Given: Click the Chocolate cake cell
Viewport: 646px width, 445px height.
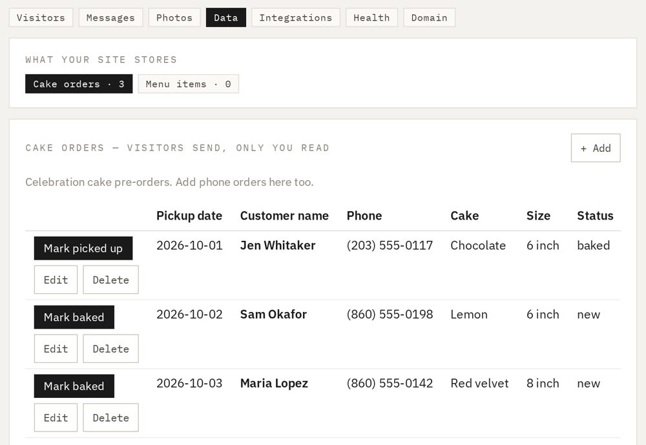Looking at the screenshot, I should (478, 245).
